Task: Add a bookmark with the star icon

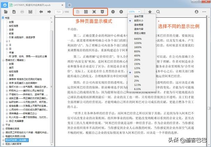Action: point(150,12)
